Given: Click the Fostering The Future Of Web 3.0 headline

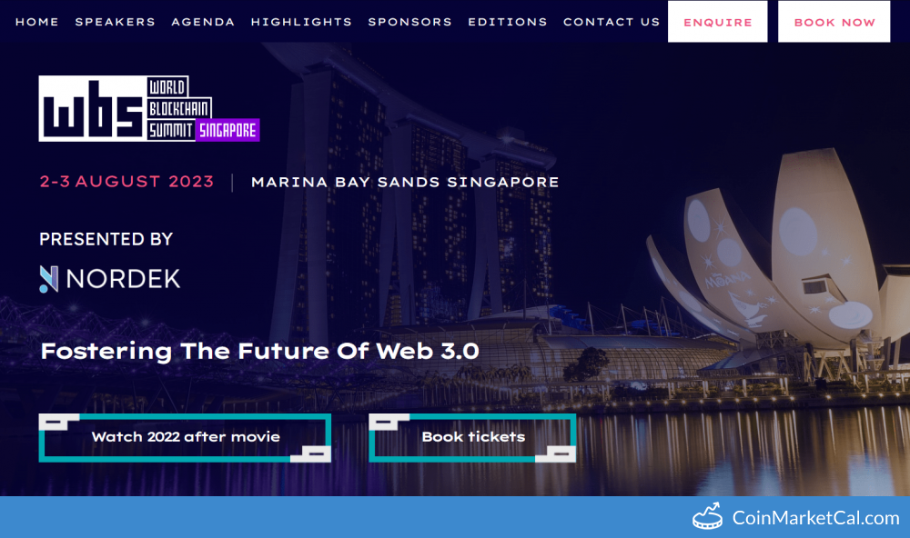Looking at the screenshot, I should click(x=260, y=352).
